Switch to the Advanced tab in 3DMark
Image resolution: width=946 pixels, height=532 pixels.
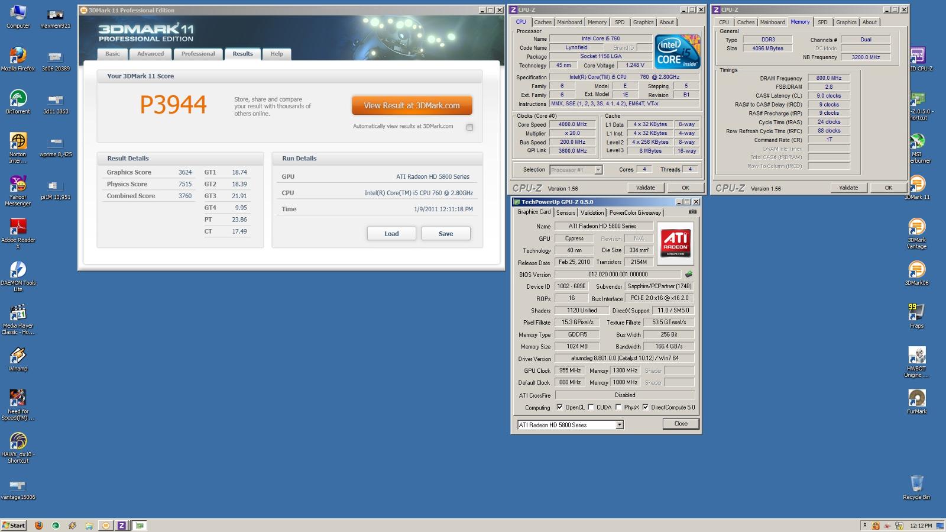[151, 54]
